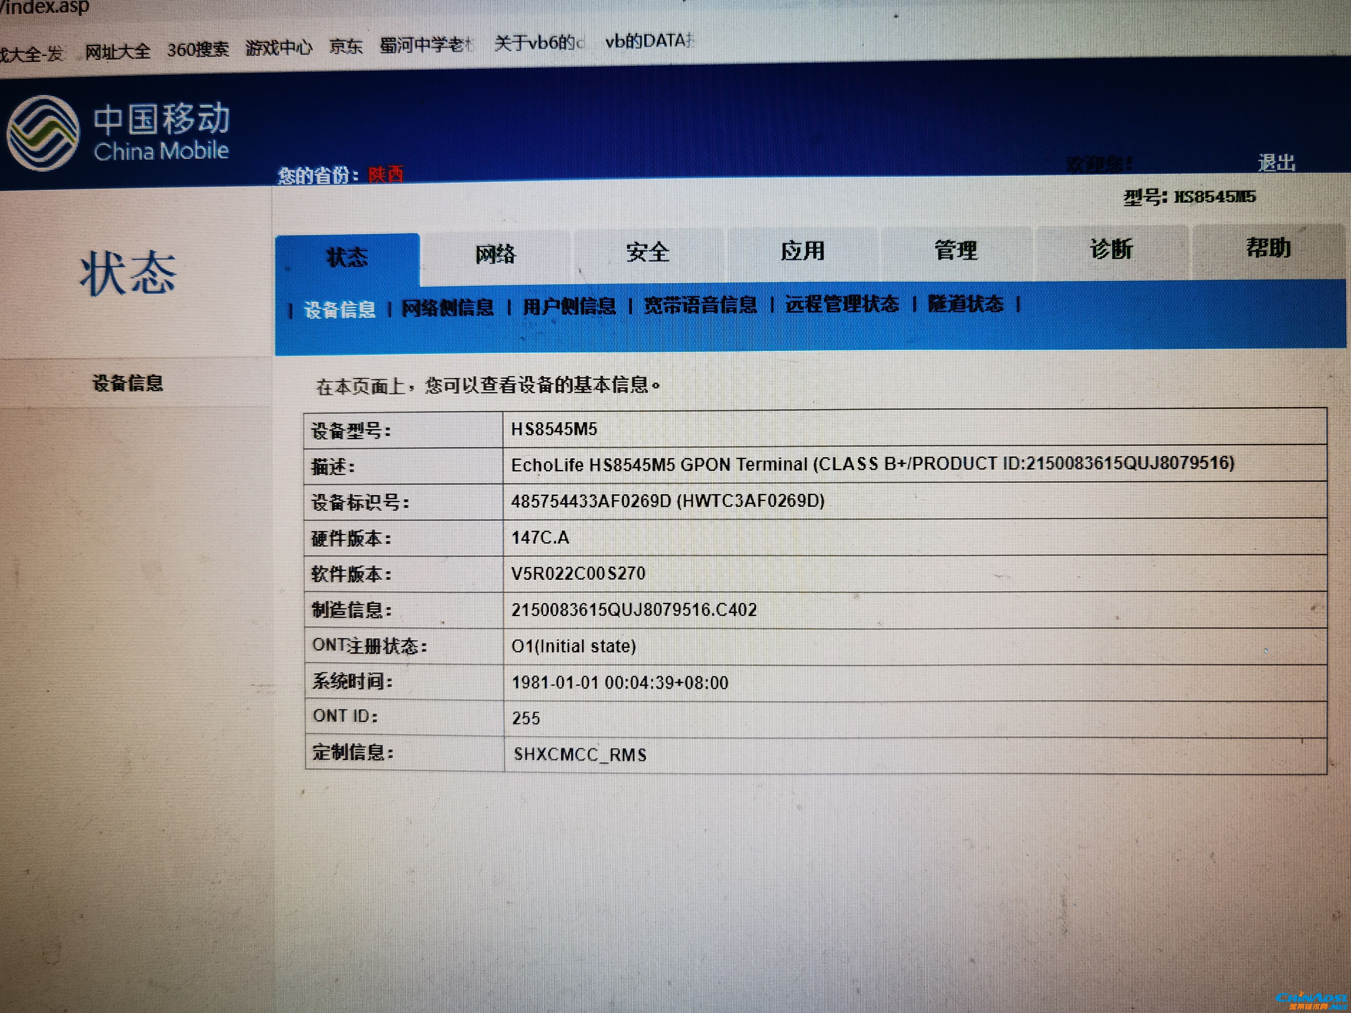Select 设备信息 in left sidebar

(x=128, y=383)
